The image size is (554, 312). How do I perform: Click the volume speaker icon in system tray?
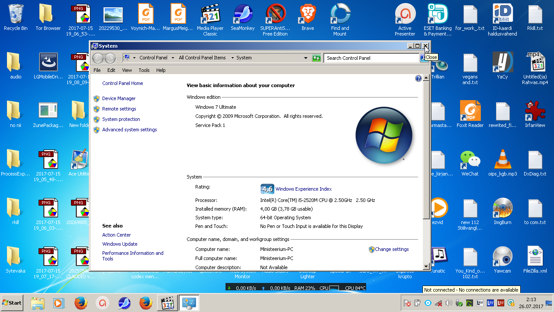pyautogui.click(x=449, y=303)
